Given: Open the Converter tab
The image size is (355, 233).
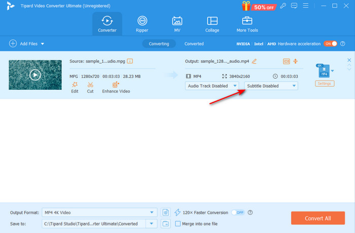Looking at the screenshot, I should click(107, 24).
